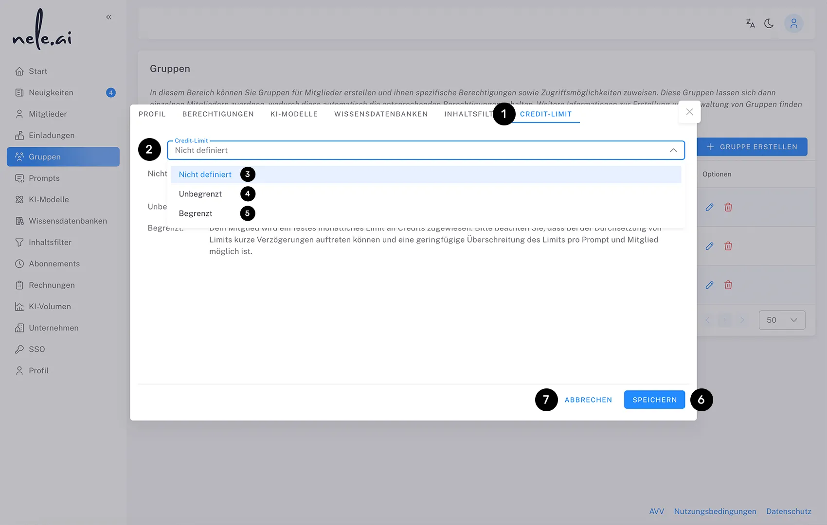This screenshot has height=525, width=827.
Task: Navigate to SSO settings
Action: 36,349
